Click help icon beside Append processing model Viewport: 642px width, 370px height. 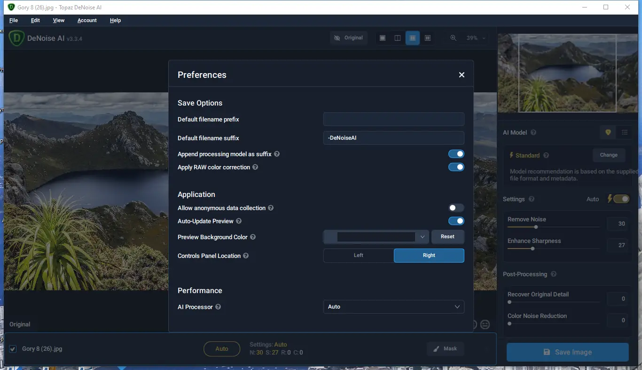coord(277,154)
